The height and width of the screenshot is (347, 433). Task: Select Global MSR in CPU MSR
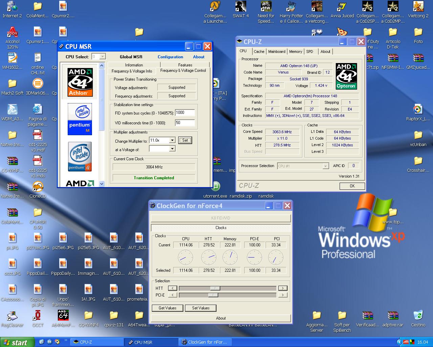(x=131, y=57)
